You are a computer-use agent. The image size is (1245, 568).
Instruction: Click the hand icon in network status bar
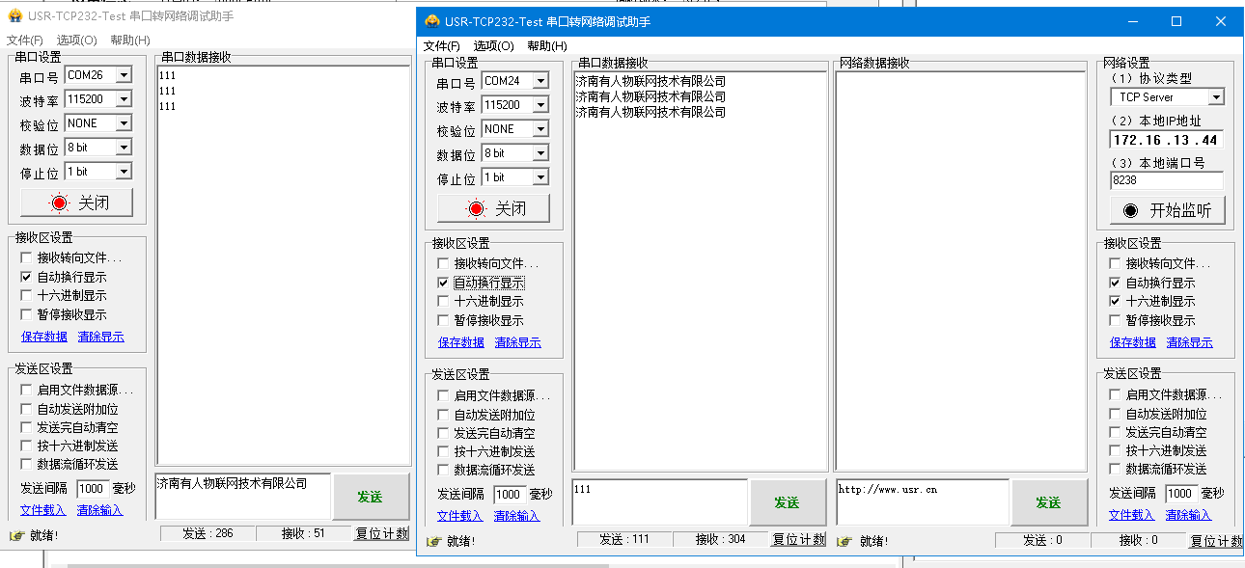point(844,541)
